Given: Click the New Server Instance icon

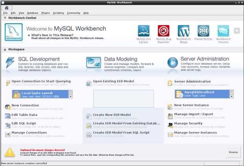Looking at the screenshot, I should tap(170, 107).
